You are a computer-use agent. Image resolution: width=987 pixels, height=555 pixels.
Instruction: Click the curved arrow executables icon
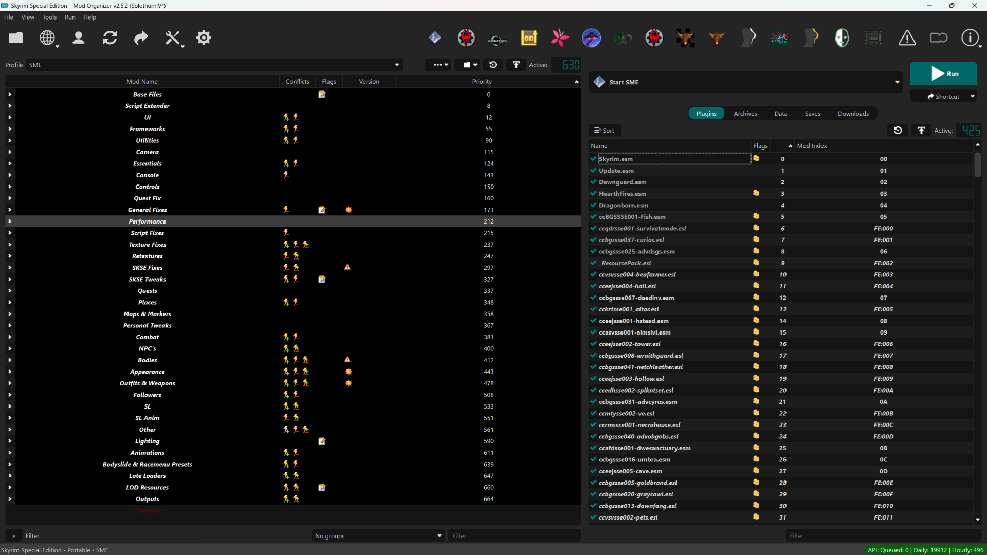click(x=141, y=38)
